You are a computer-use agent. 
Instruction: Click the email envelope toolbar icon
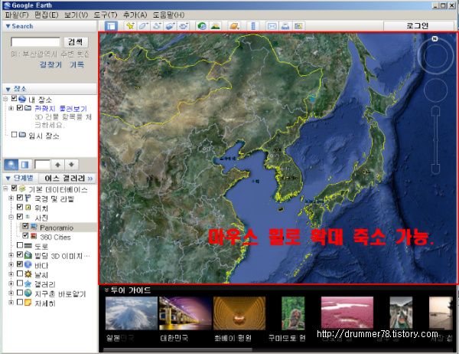point(272,26)
